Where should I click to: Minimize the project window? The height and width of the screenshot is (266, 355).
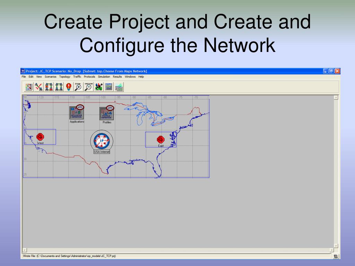[326, 71]
